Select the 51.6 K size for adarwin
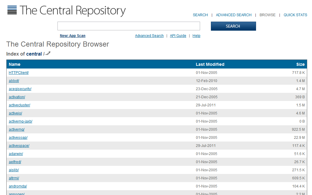 tap(300, 154)
